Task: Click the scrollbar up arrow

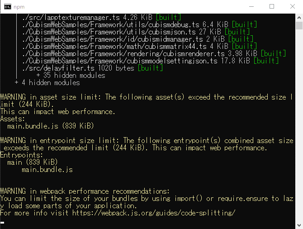Action: [299, 17]
